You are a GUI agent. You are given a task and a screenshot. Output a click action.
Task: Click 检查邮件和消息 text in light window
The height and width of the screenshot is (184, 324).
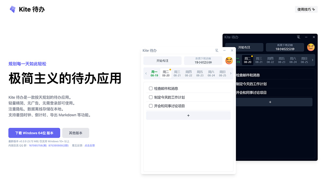tap(166, 89)
